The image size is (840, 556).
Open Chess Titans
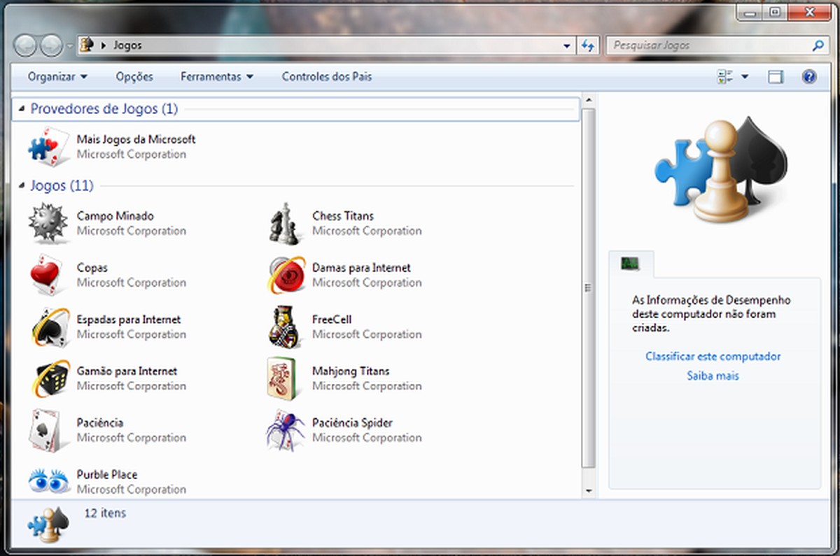tap(342, 215)
